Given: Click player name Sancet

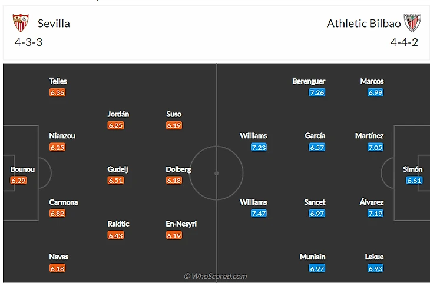Looking at the screenshot, I should (x=315, y=202).
